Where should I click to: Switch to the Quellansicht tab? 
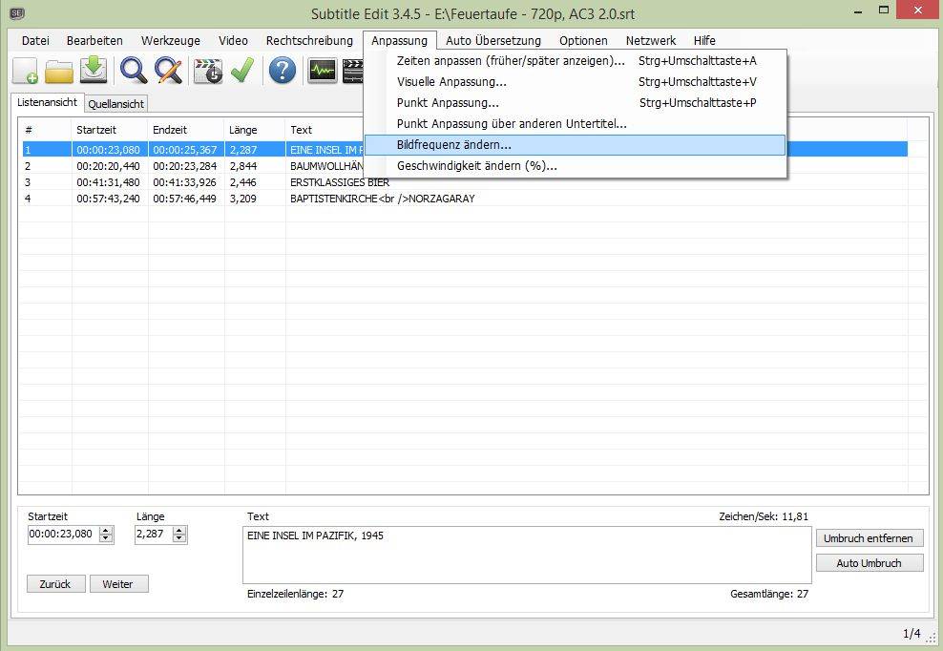(x=116, y=103)
